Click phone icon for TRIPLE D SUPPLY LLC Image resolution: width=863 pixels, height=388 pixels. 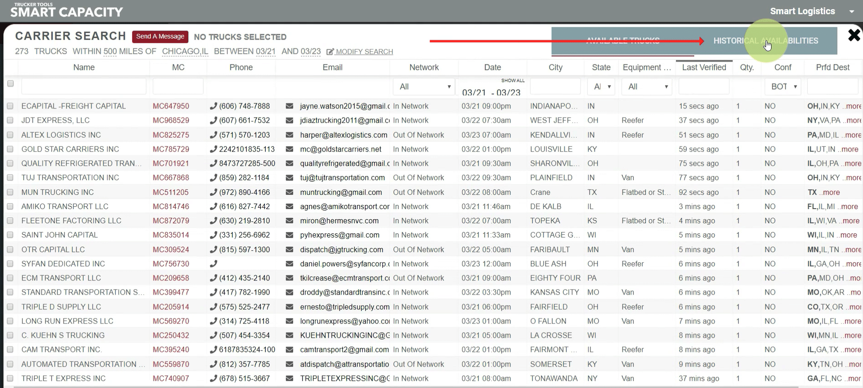213,307
